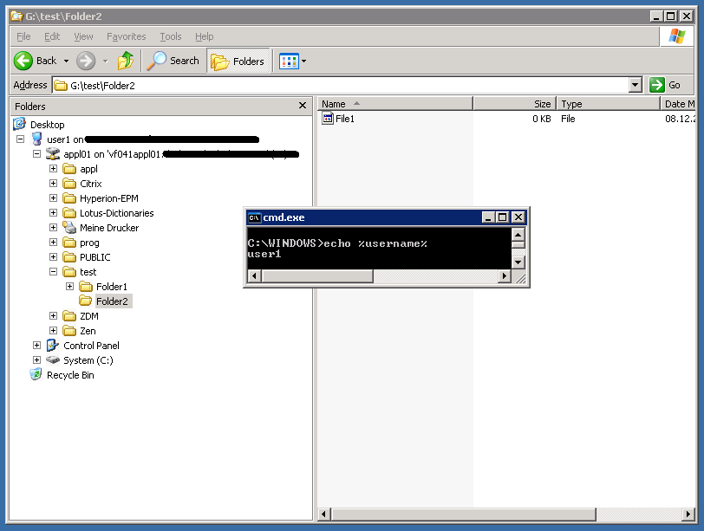Close the Folders pane
This screenshot has width=704, height=531.
point(303,106)
